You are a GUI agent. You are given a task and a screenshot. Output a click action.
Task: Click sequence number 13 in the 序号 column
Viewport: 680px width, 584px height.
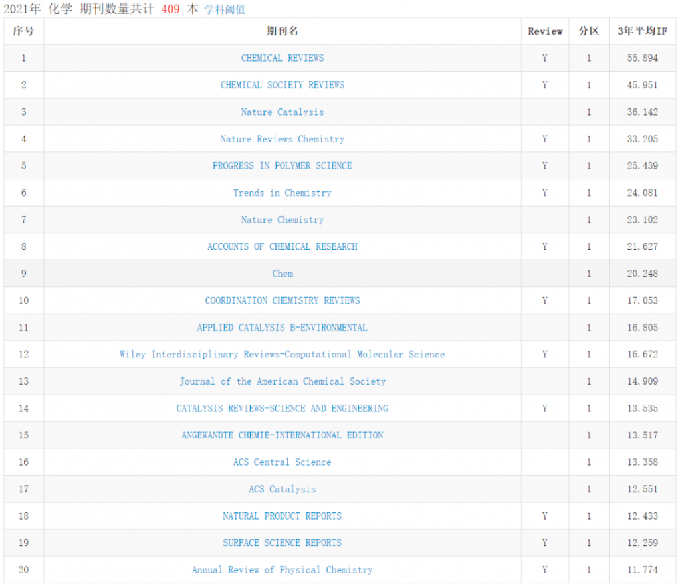[23, 381]
